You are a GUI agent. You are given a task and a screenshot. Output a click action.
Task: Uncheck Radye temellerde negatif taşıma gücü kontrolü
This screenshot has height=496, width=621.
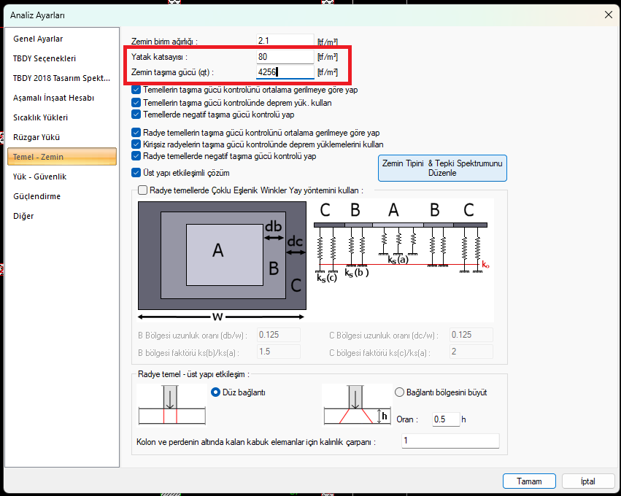pyautogui.click(x=136, y=156)
